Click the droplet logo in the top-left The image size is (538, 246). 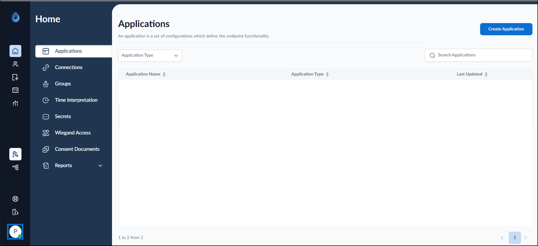(x=15, y=17)
